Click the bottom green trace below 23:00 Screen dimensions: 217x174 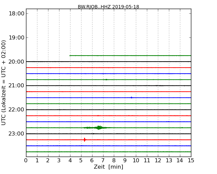pos(108,152)
